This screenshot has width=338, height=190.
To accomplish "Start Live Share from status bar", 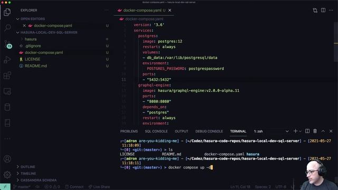I will click(99, 187).
